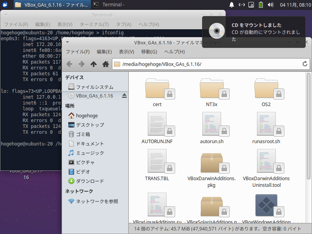Select the VBoxSolarisAdditions package icon

pyautogui.click(x=211, y=206)
